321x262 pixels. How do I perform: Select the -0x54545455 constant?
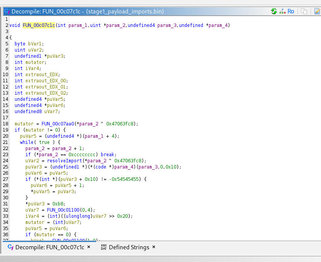point(124,179)
